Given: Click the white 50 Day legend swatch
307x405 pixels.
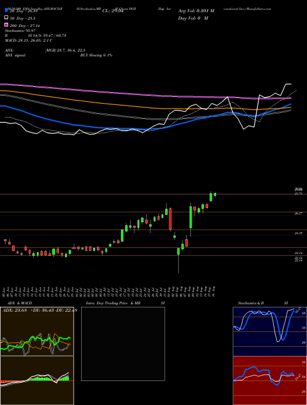Looking at the screenshot, I should 6,17.
